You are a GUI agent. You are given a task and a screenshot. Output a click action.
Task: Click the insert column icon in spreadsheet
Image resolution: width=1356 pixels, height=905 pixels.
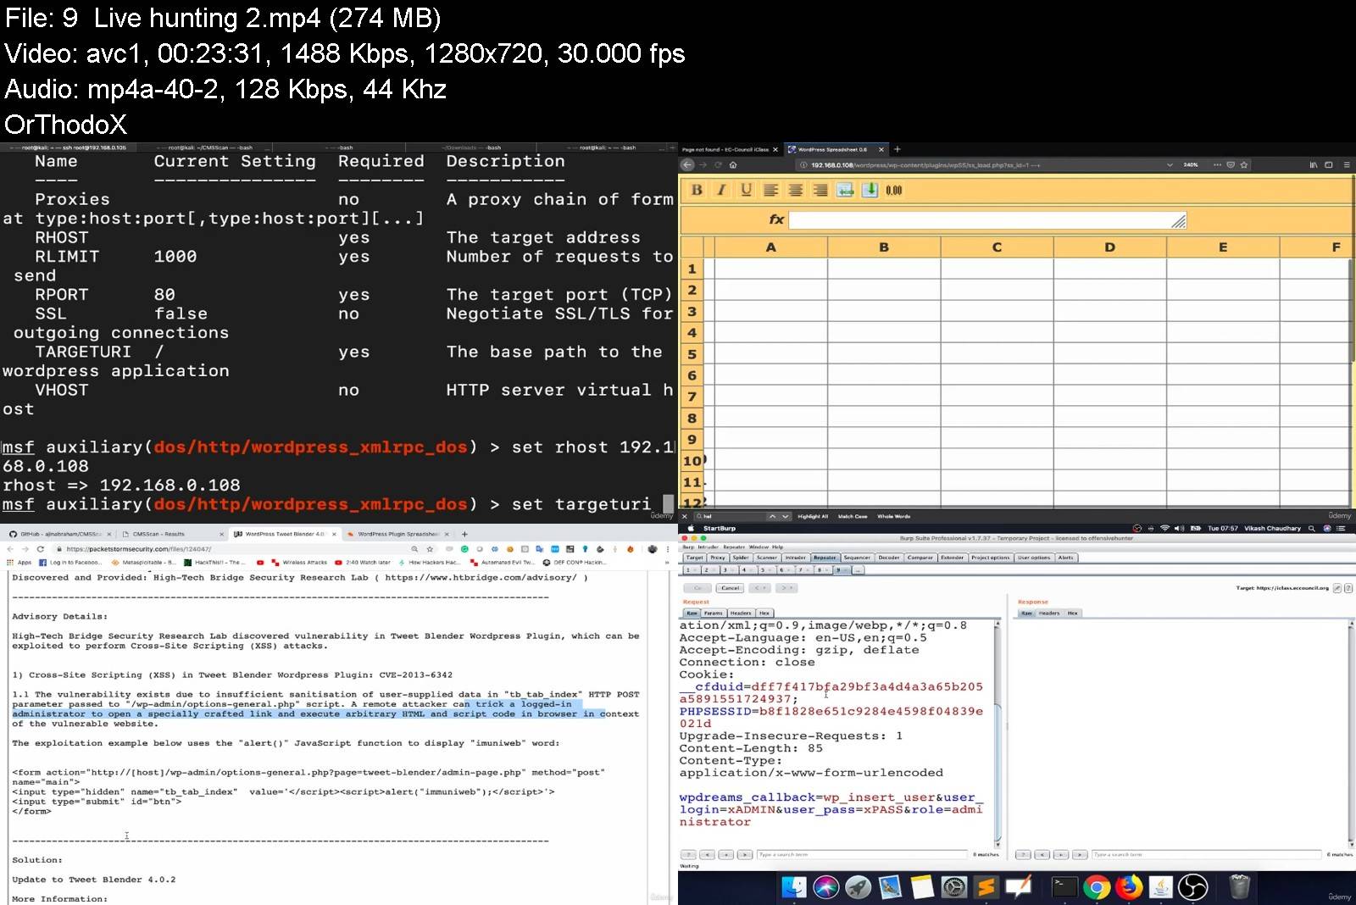845,190
